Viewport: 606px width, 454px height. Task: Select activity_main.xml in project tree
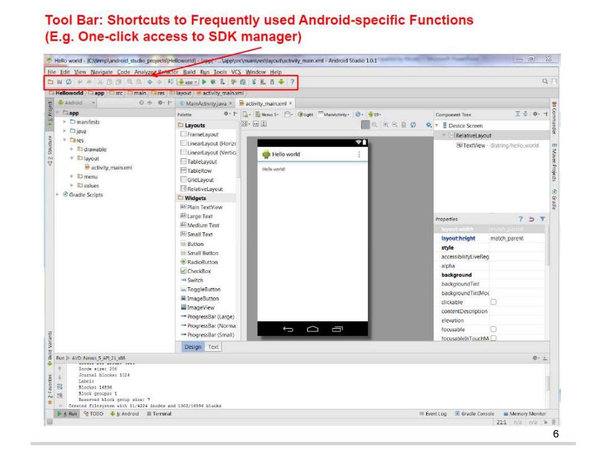(x=109, y=167)
